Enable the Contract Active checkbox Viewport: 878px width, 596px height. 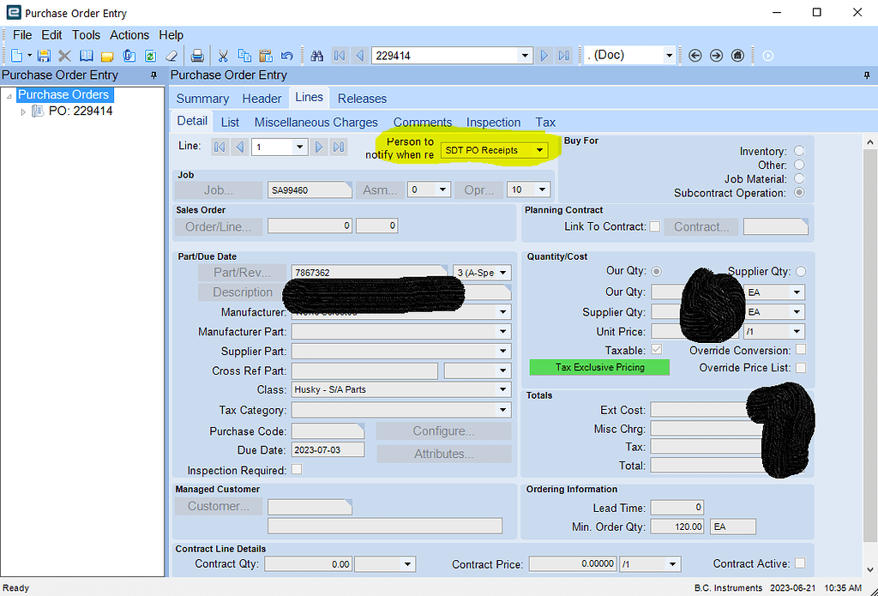click(x=800, y=563)
